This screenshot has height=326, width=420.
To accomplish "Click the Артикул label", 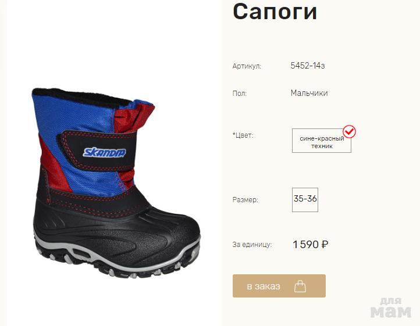I will 247,66.
